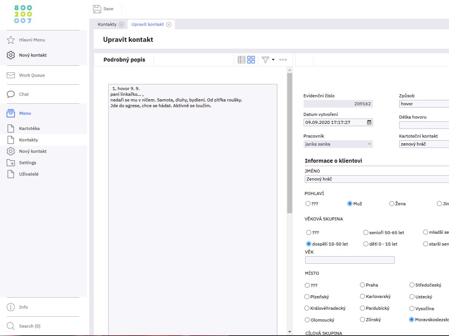Screen dimensions: 449x336
Task: Open the Způsob combo box
Action: coord(423,104)
